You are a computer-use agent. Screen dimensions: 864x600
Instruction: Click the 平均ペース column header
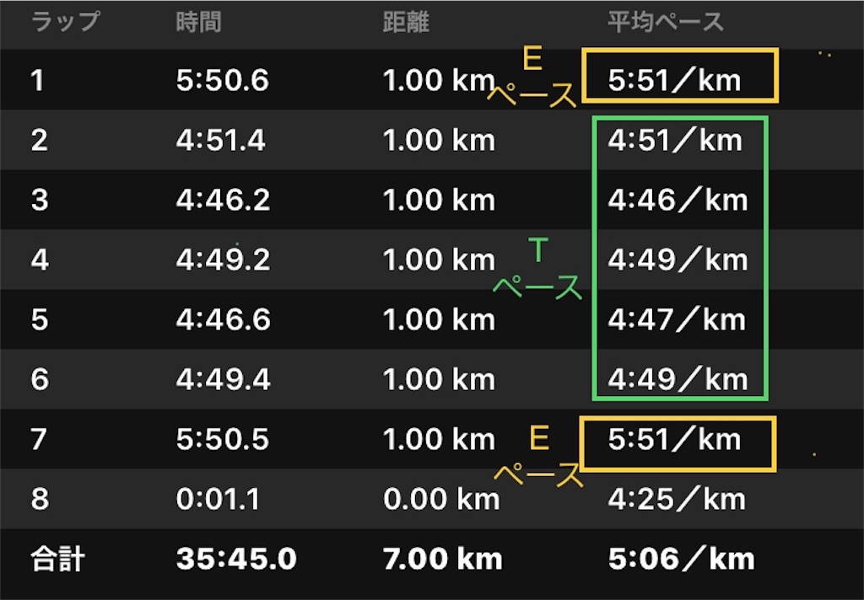click(665, 22)
